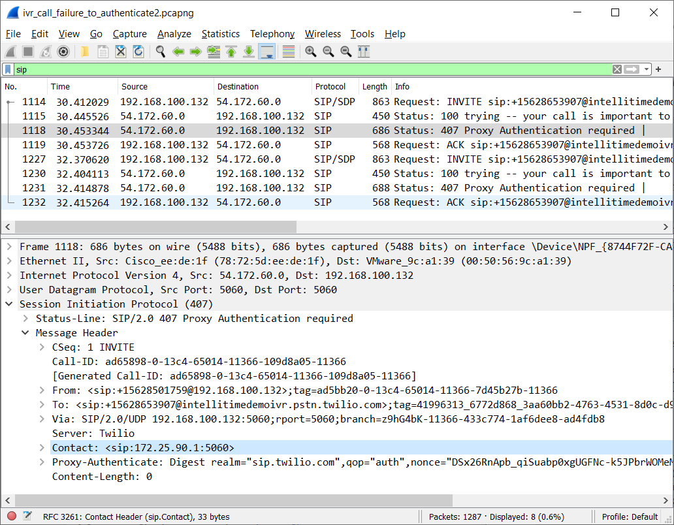Toggle auto-scroll during live capture
Image resolution: width=674 pixels, height=525 pixels.
coord(266,52)
